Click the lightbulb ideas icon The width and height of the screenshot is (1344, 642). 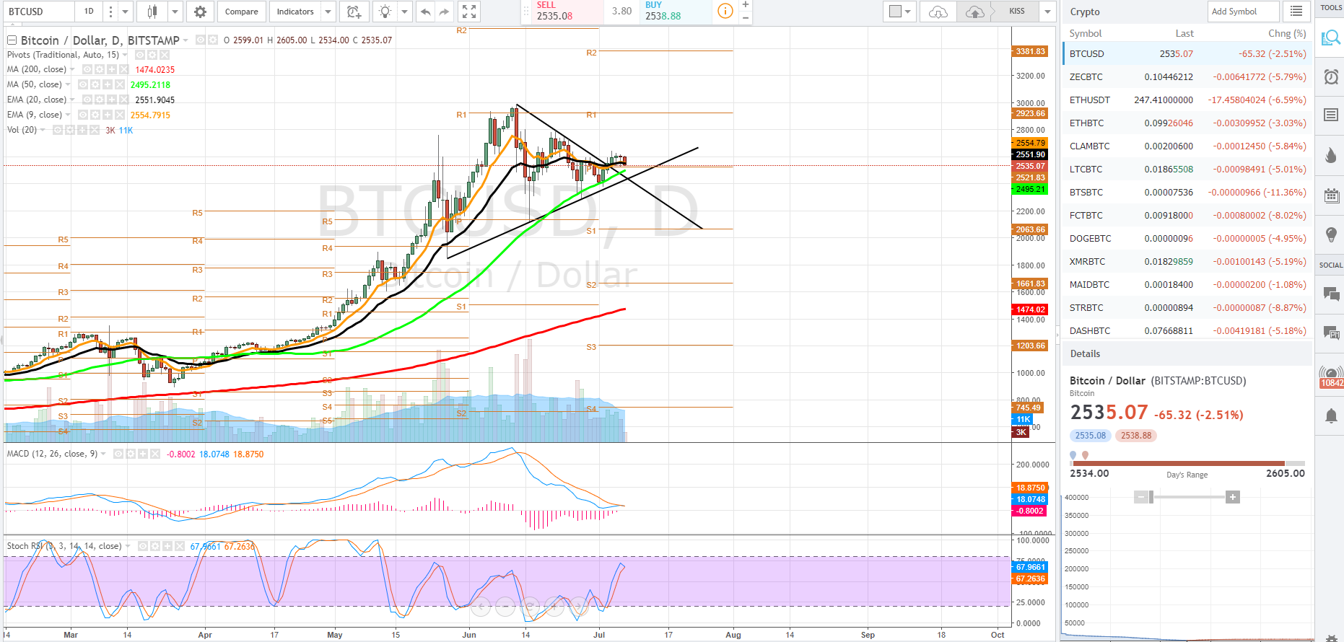[x=385, y=12]
